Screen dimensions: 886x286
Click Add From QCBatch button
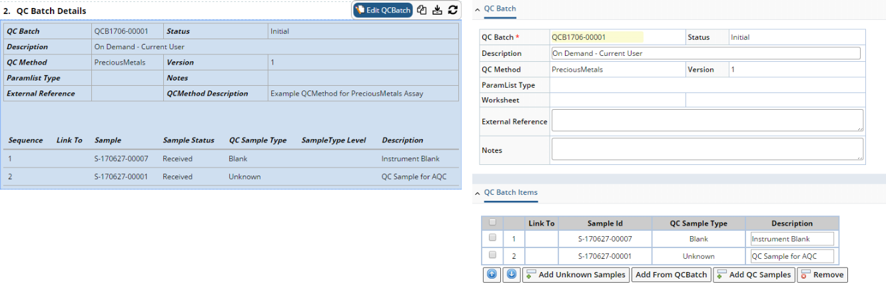(671, 275)
